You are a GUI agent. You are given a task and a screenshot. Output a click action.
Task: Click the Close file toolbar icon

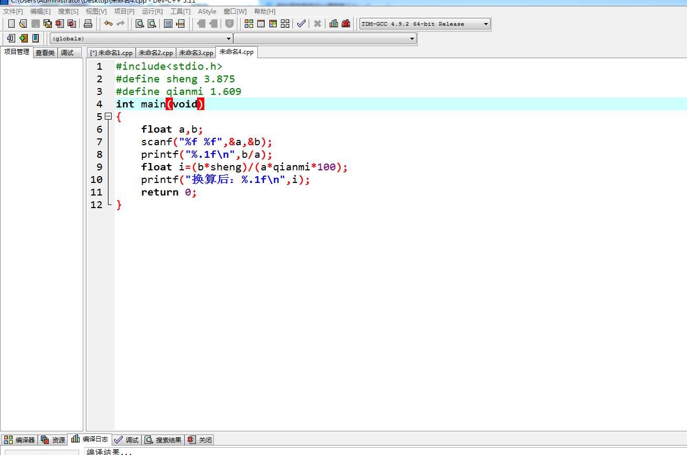point(60,24)
